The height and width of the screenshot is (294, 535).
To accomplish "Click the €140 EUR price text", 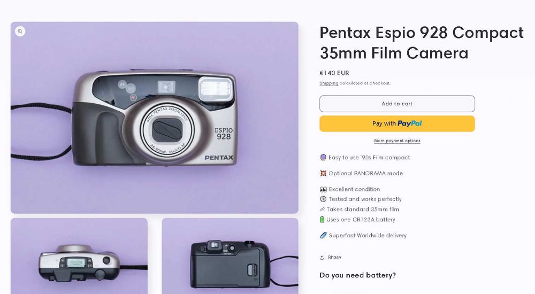I will [x=334, y=73].
